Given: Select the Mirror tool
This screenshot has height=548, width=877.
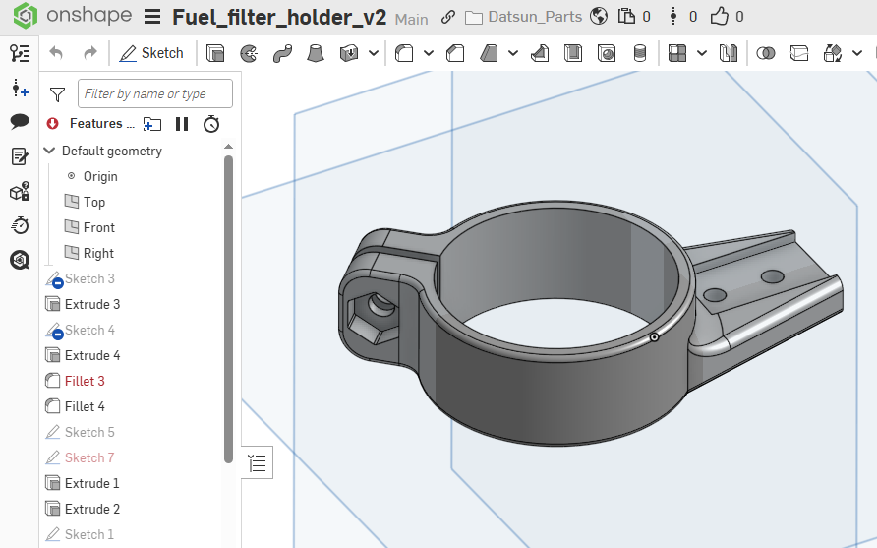Looking at the screenshot, I should pos(729,53).
